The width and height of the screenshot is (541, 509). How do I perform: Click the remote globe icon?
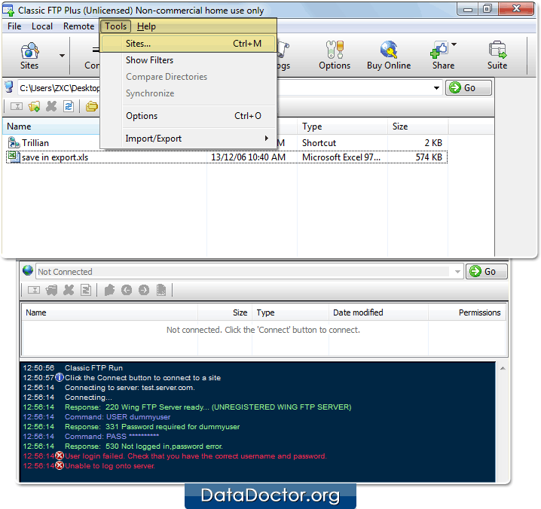coord(28,271)
